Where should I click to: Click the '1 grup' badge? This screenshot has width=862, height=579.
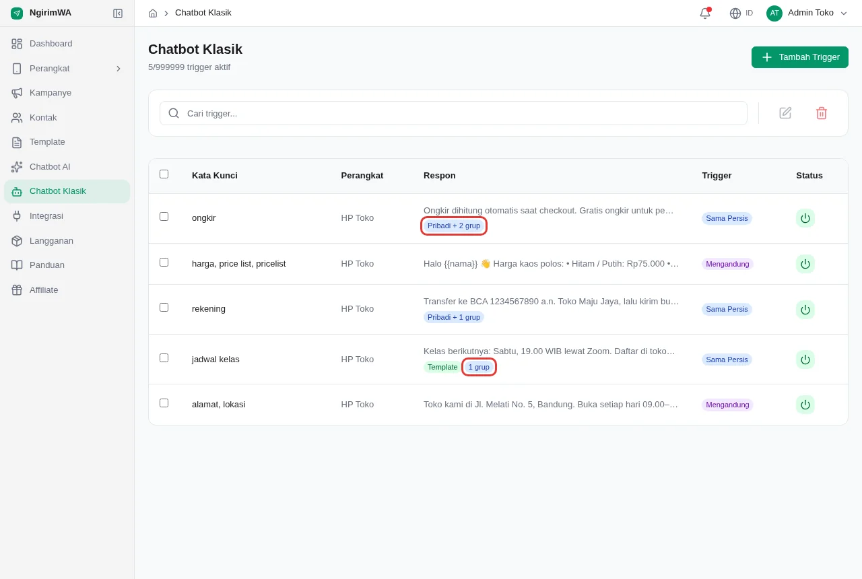[x=479, y=367]
